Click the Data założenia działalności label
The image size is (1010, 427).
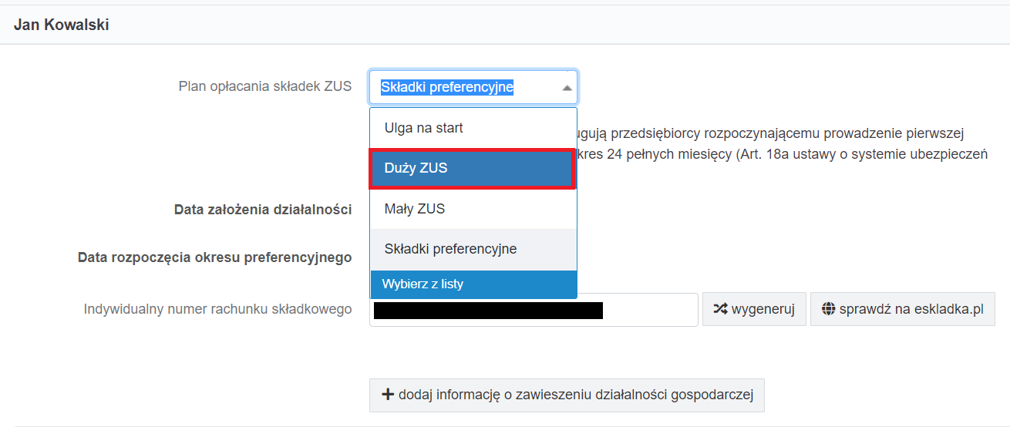tap(263, 210)
